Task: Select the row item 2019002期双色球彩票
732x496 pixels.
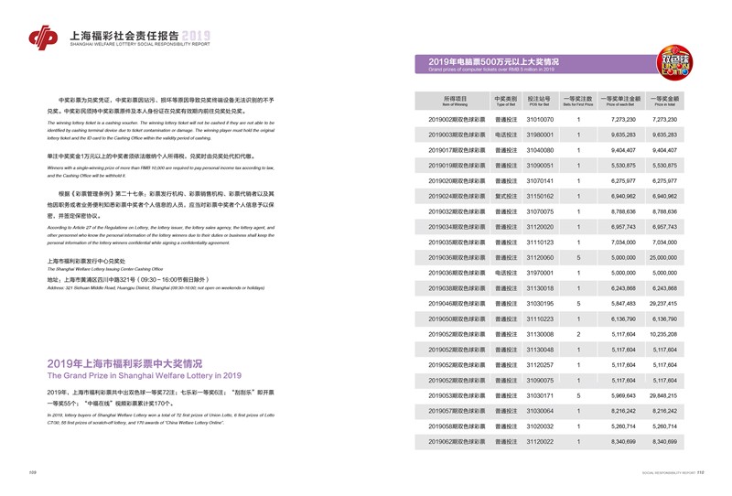Action: coord(457,120)
